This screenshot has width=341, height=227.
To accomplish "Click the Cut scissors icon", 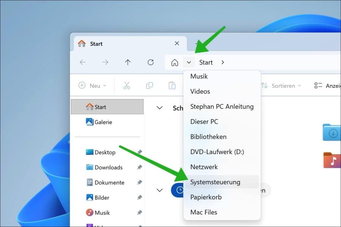I will (127, 86).
